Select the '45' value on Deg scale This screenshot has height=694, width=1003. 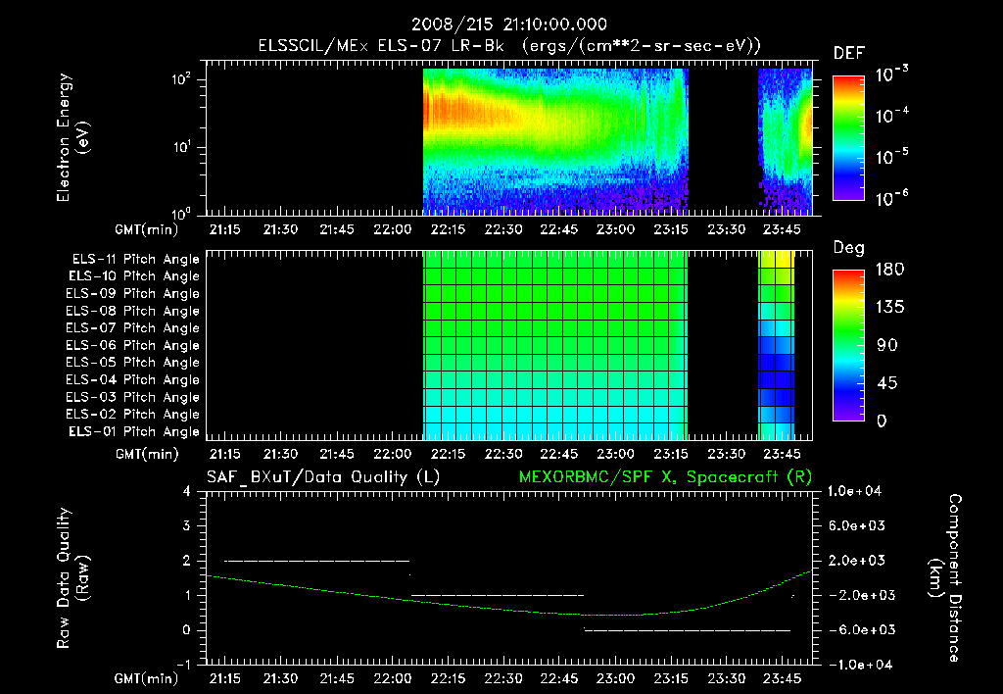(x=887, y=383)
